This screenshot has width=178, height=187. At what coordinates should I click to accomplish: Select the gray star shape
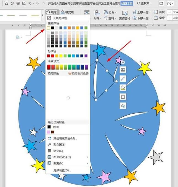(x=156, y=157)
